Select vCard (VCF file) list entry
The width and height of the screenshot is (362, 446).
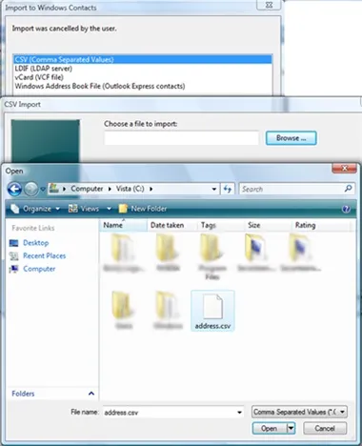[x=143, y=77]
